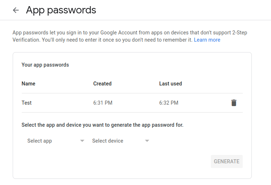Click the Name column header

click(29, 84)
